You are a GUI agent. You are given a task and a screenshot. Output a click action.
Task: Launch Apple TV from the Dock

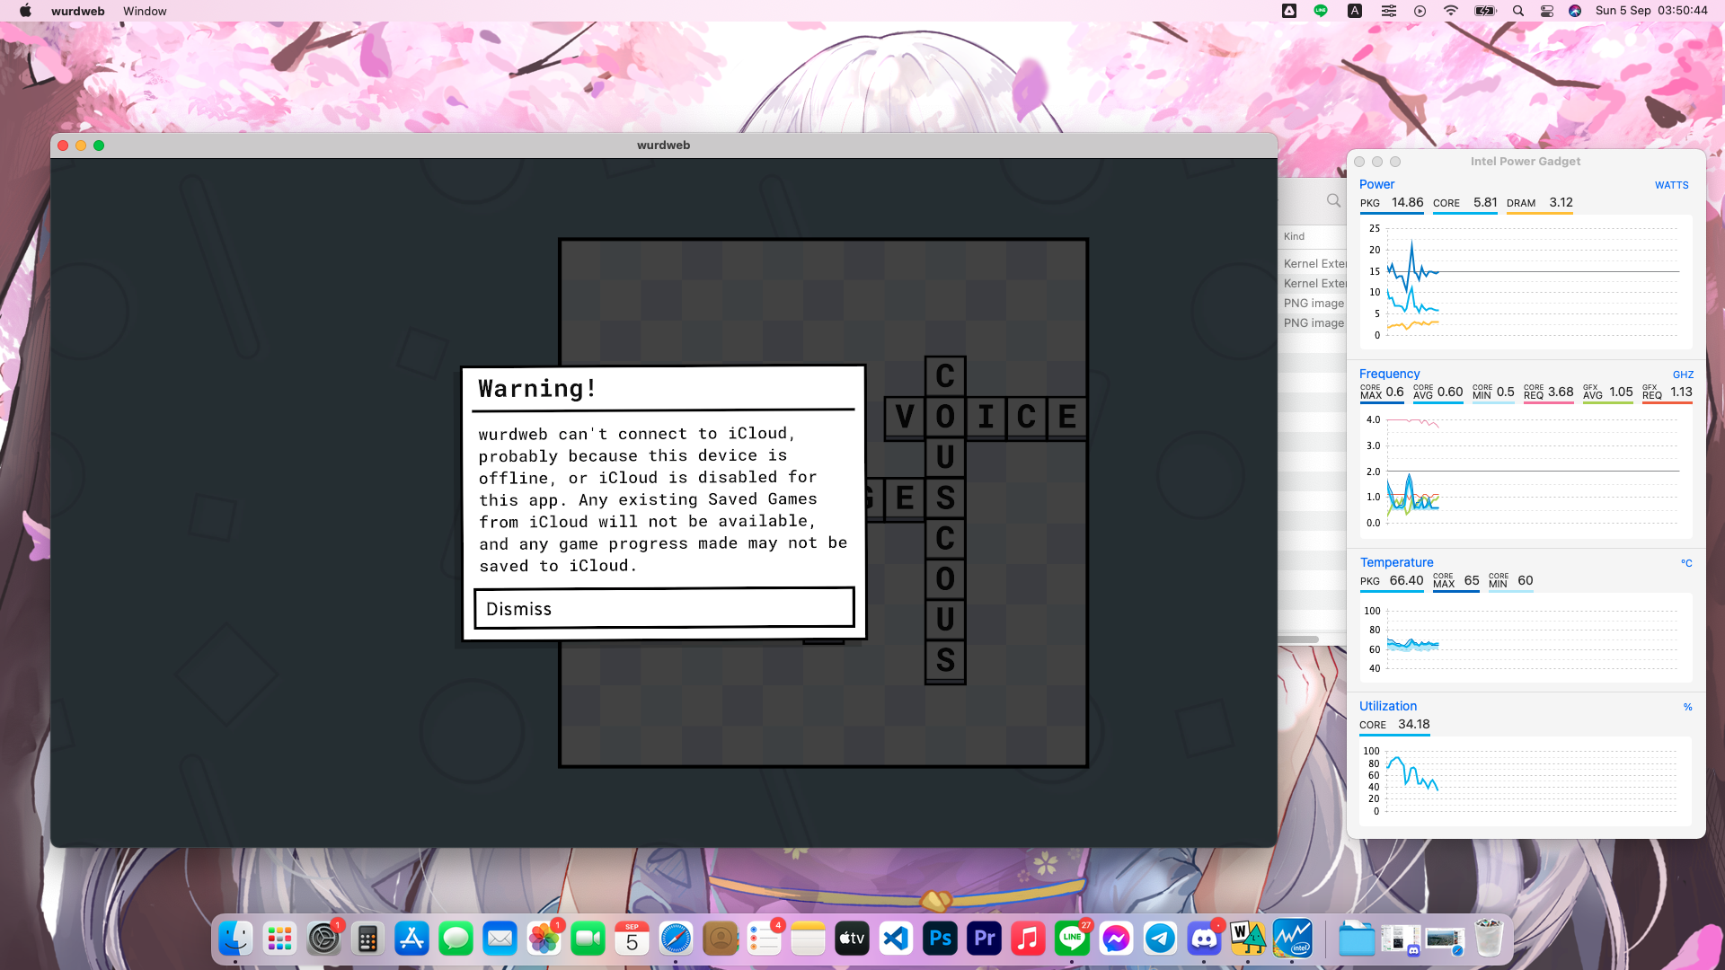click(852, 939)
